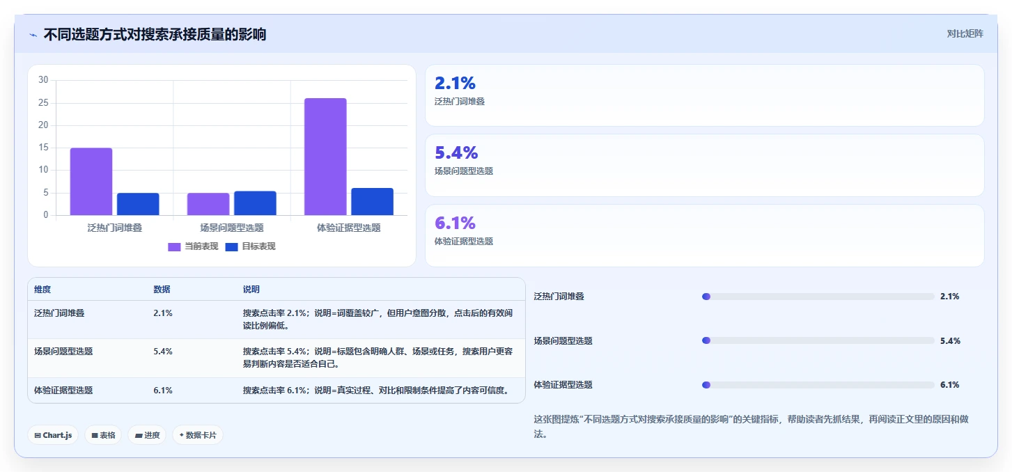Open the 5.4% 场景问题型选题 data card

(x=704, y=165)
